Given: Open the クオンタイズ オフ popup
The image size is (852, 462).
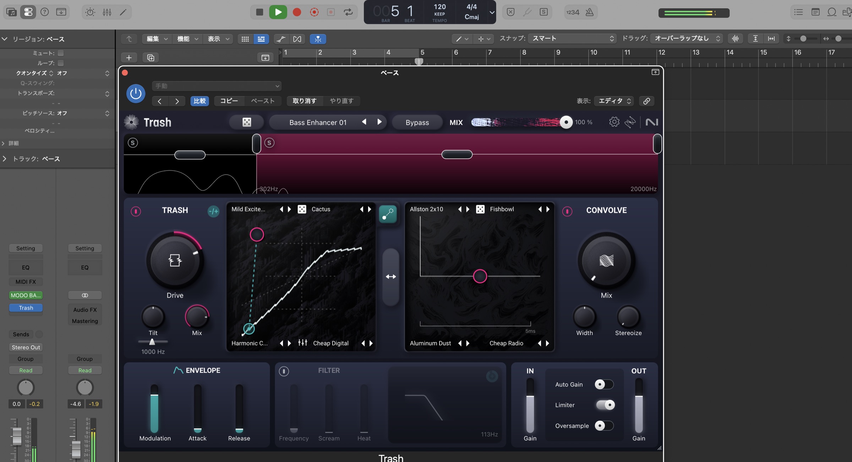Looking at the screenshot, I should click(83, 73).
